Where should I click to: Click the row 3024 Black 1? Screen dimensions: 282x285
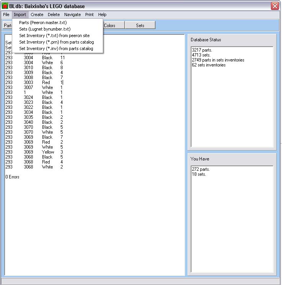point(34,97)
